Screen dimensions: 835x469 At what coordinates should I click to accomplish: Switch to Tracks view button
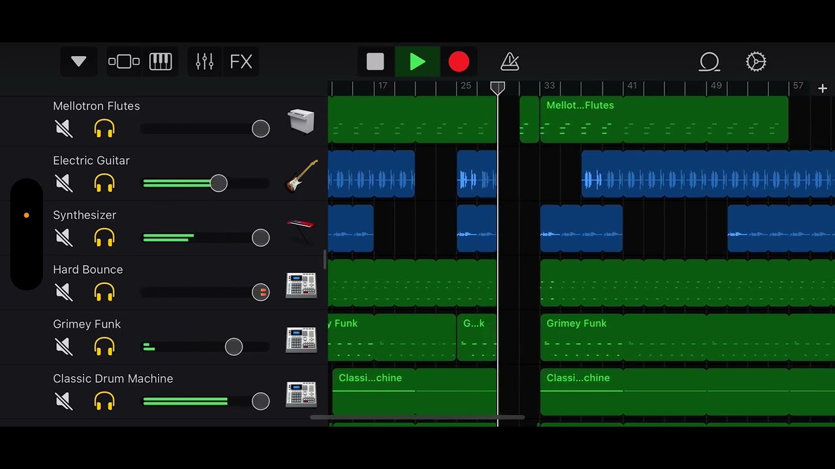click(x=124, y=62)
